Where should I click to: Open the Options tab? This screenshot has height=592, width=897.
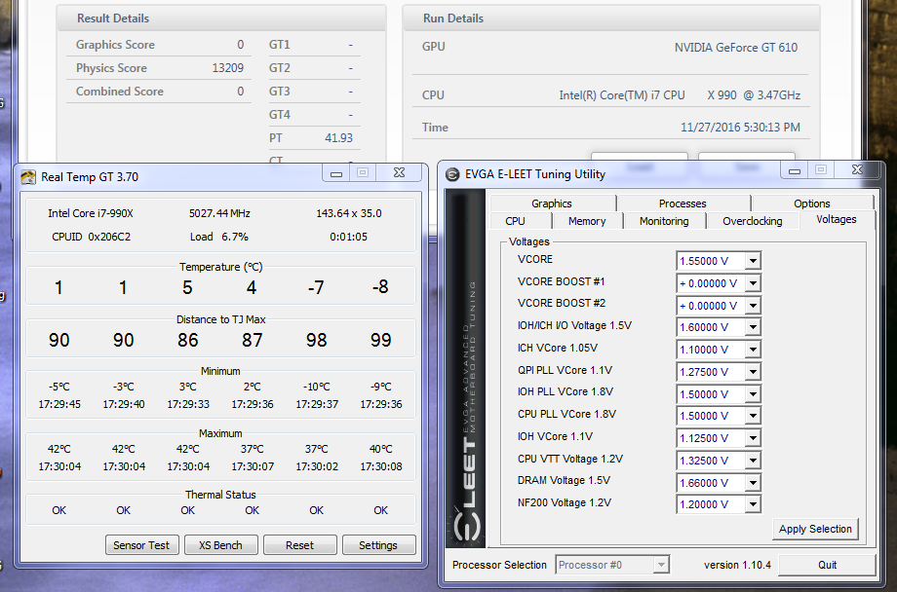(812, 203)
